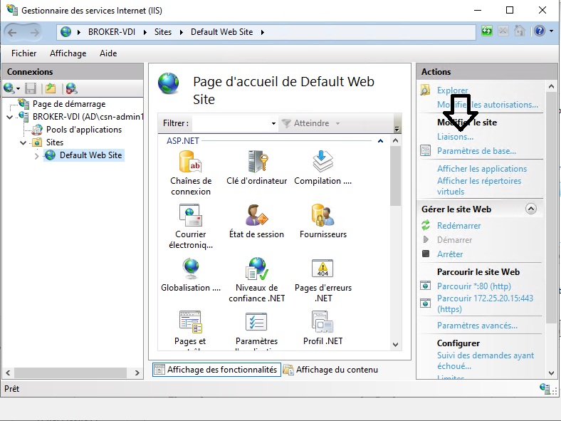Collapse the Sites tree node
This screenshot has width=561, height=421.
click(x=23, y=142)
